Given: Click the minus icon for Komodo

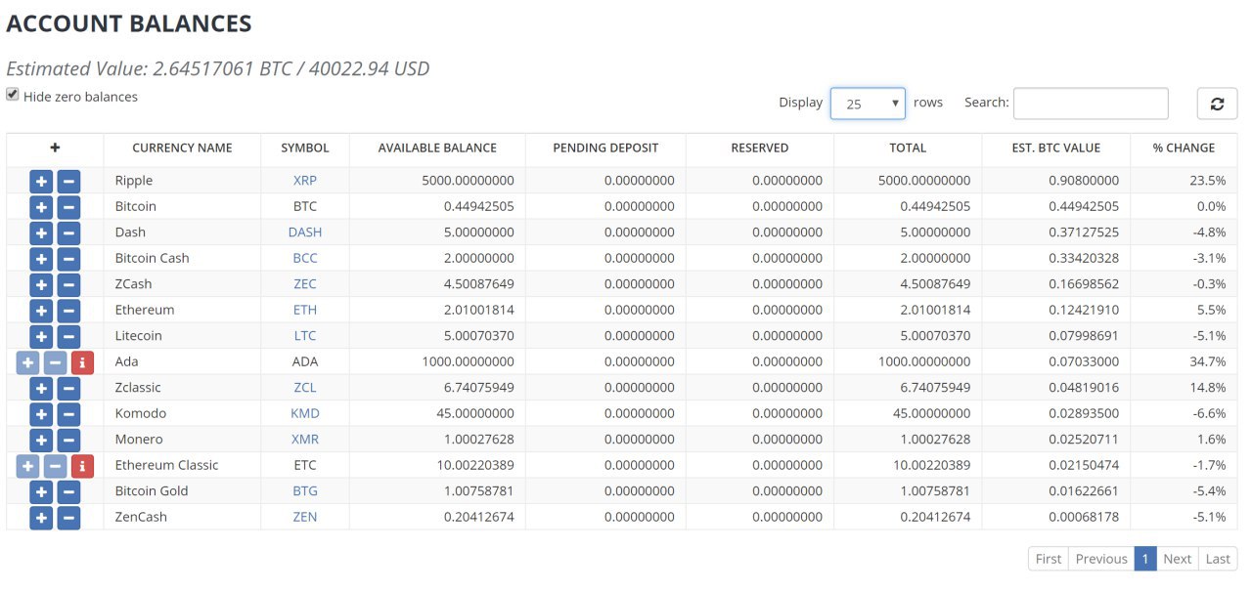Looking at the screenshot, I should [68, 413].
